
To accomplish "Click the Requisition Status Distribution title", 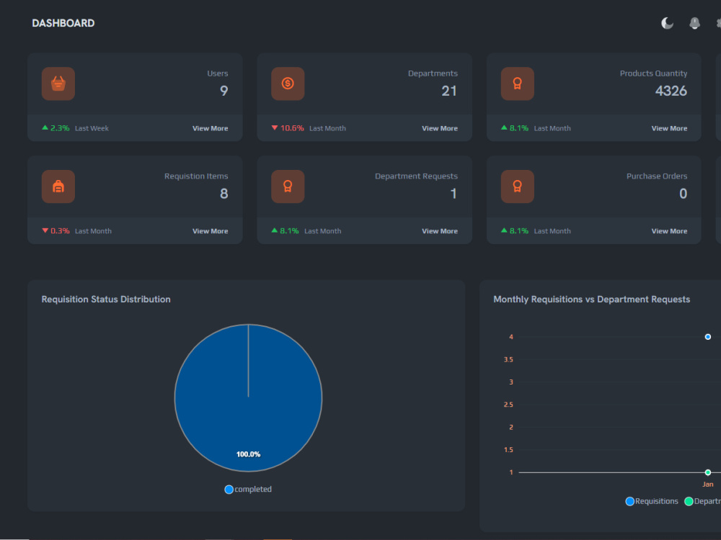I will coord(106,300).
